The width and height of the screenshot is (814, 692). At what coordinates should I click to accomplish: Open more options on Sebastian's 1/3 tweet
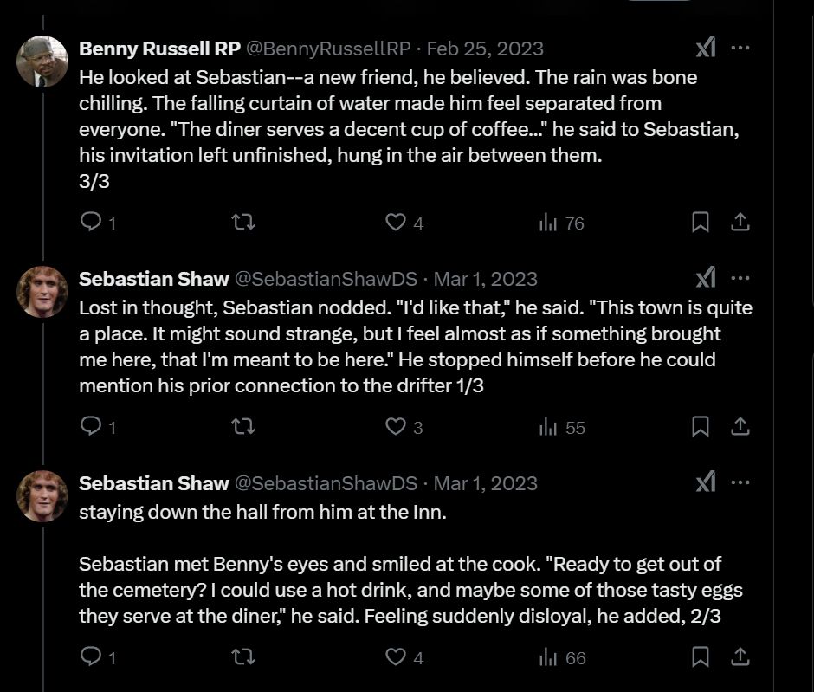point(740,279)
